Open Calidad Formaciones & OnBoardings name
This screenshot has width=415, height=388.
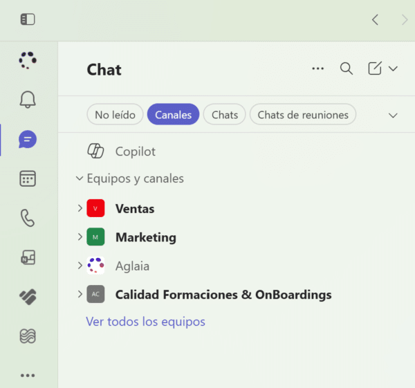click(x=223, y=295)
